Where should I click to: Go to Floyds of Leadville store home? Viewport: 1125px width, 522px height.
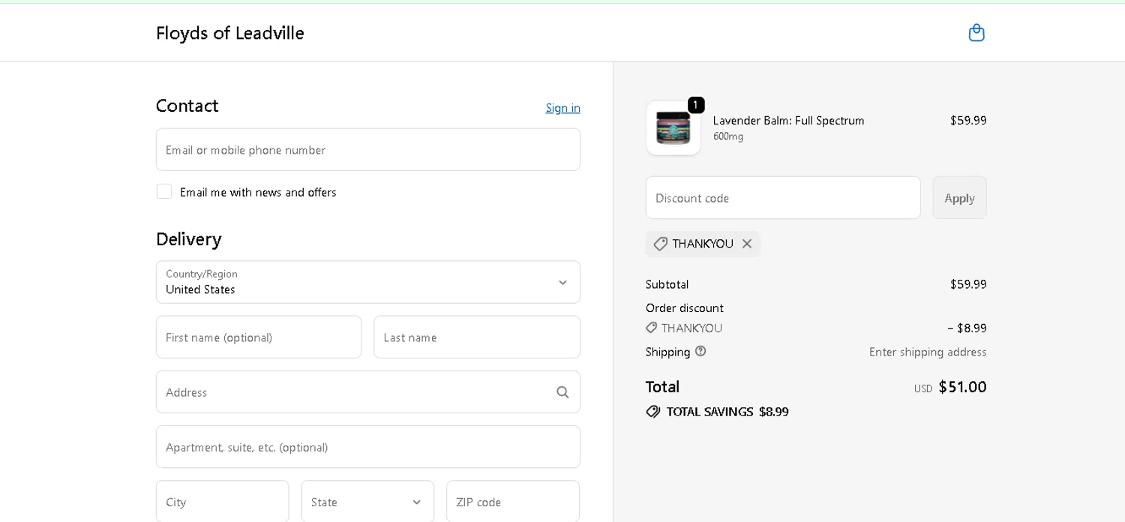click(229, 33)
